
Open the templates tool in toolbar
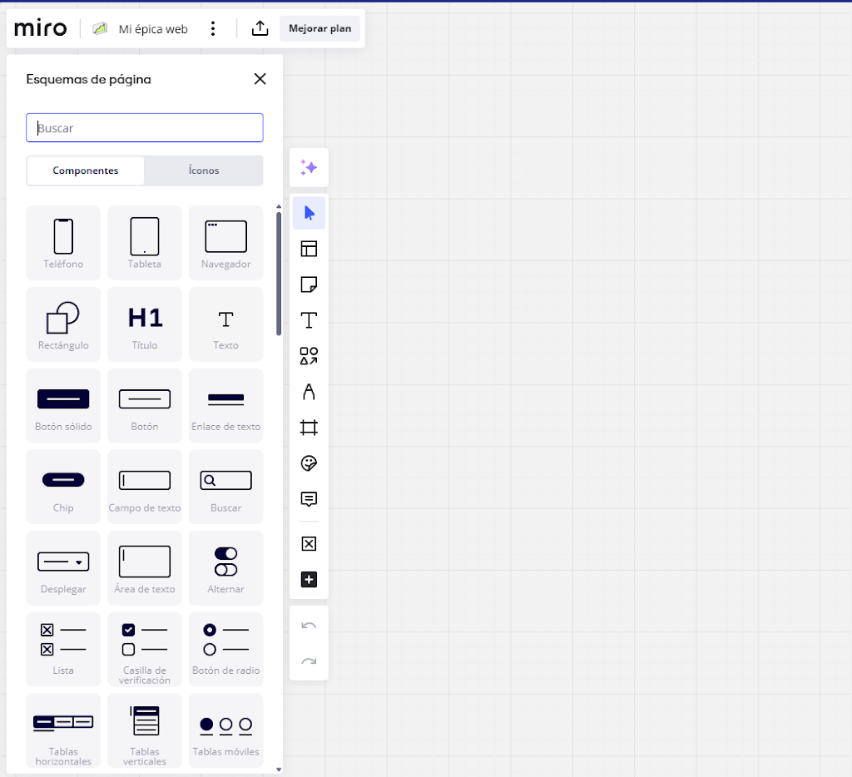click(309, 249)
